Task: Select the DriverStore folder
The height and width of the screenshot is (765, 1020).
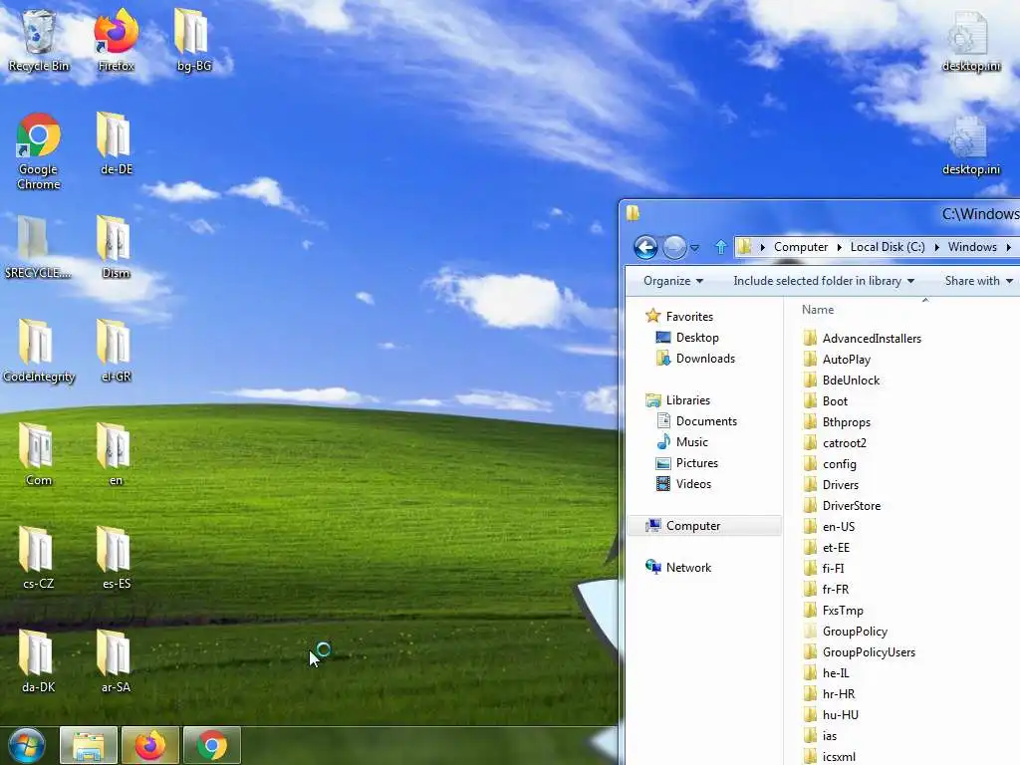Action: coord(843,505)
